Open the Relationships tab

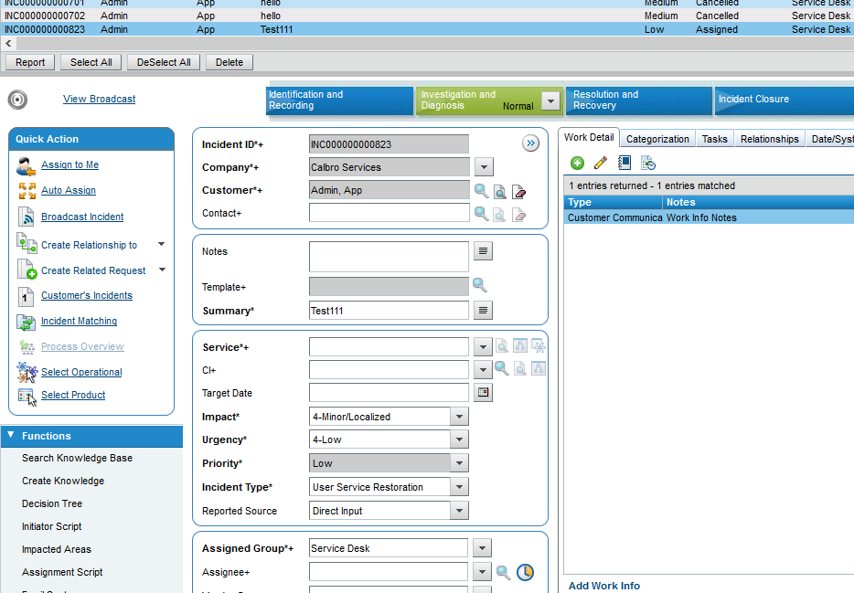pyautogui.click(x=769, y=139)
